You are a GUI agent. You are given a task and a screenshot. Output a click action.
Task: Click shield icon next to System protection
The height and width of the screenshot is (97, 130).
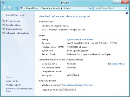[4, 29]
